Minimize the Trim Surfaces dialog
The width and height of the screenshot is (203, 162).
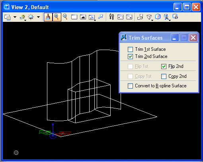[x=175, y=38]
